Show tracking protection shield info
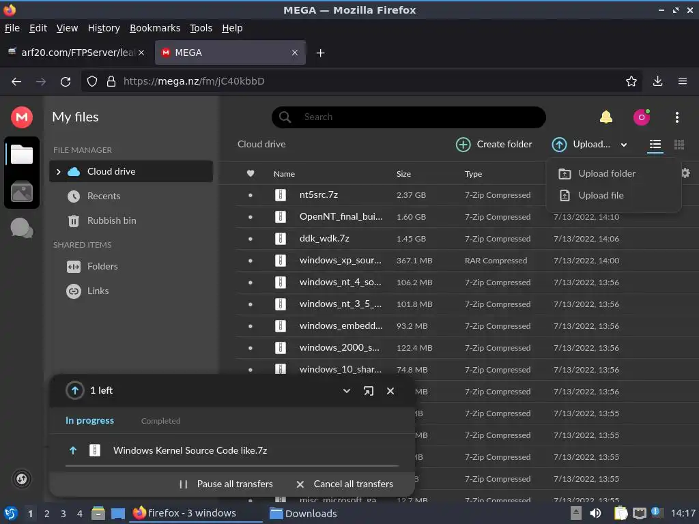 pos(92,82)
